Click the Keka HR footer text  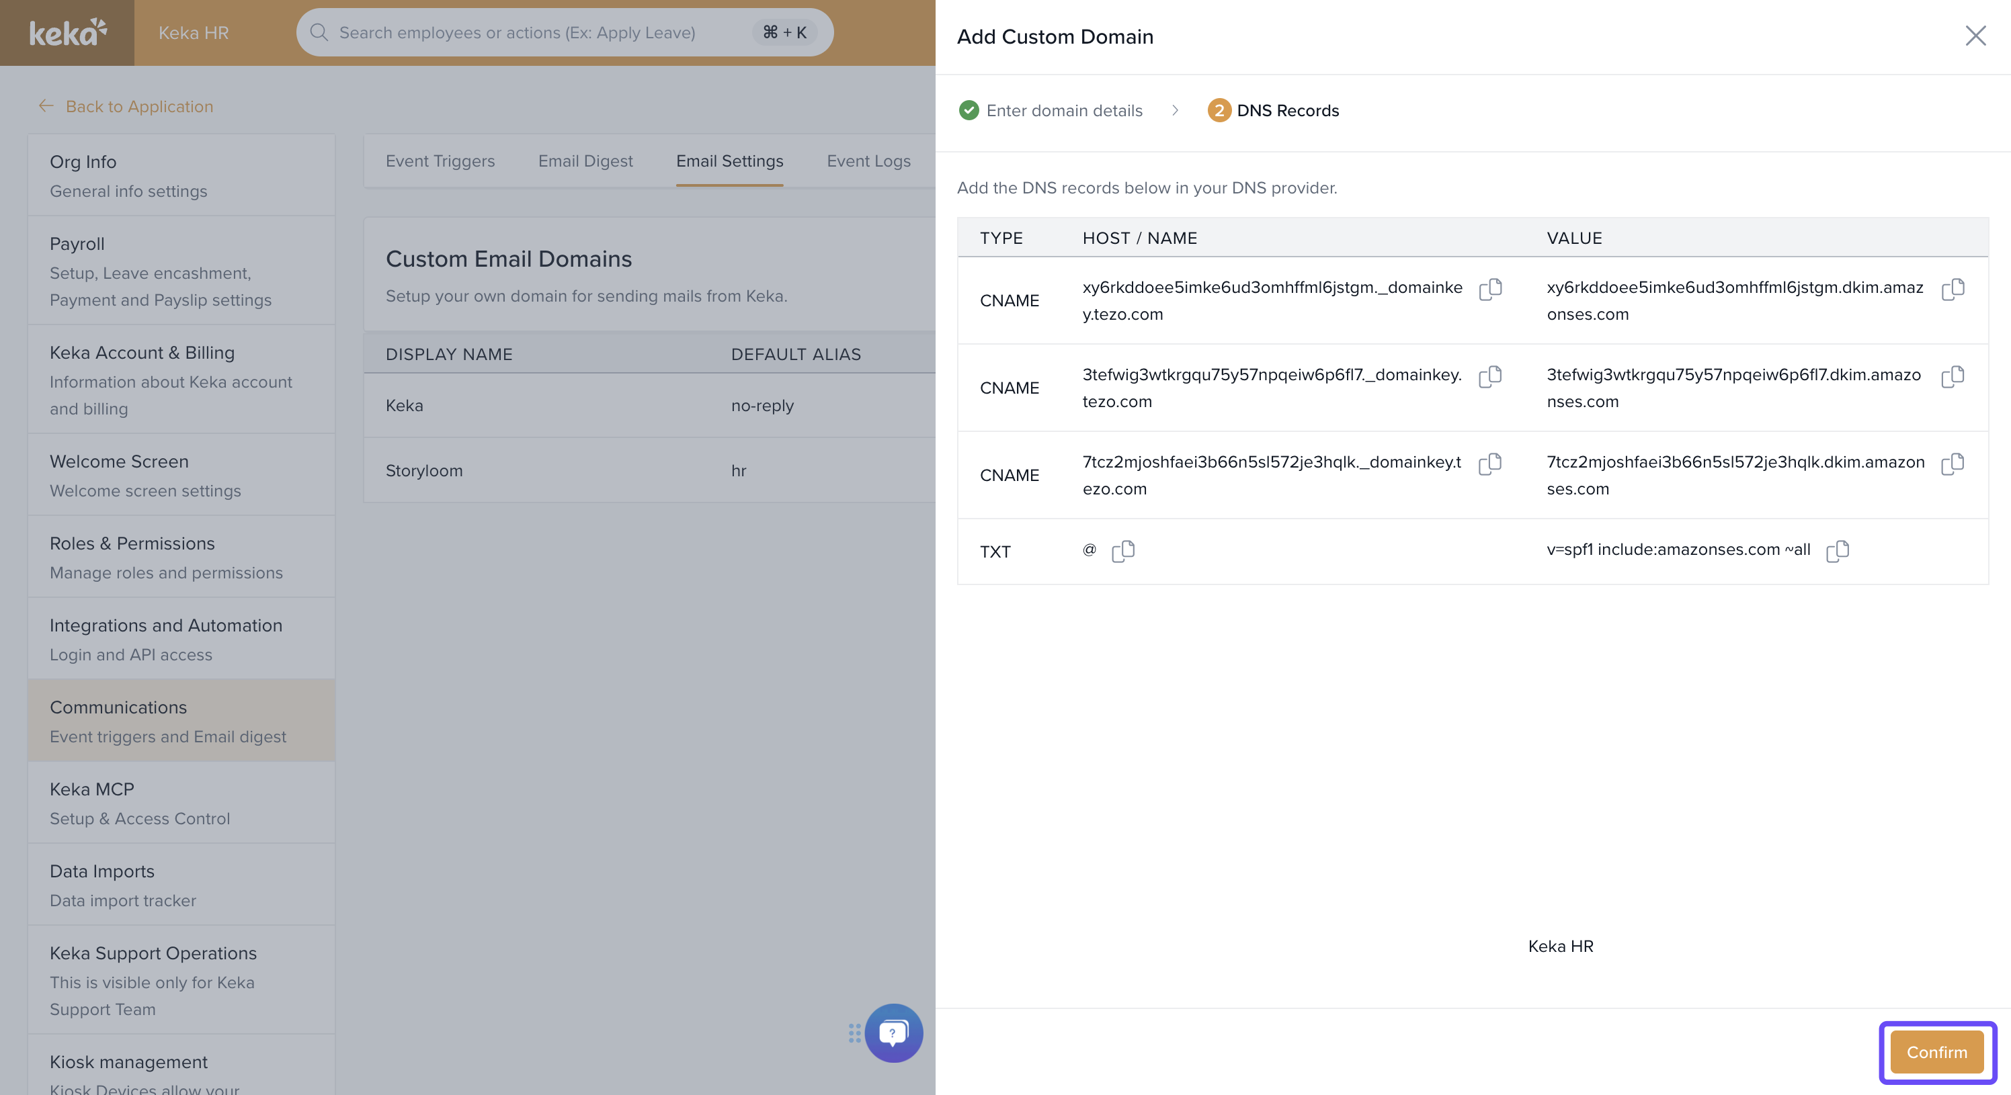(1560, 946)
